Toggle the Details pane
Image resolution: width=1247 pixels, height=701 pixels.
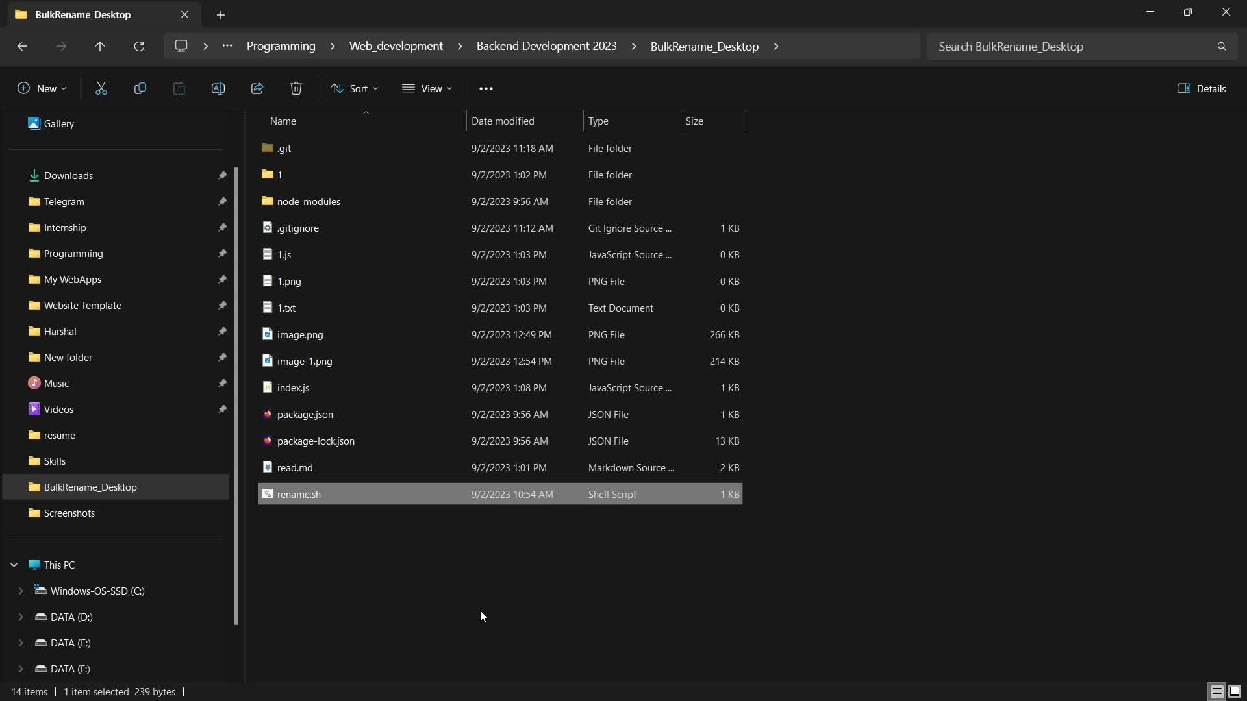point(1201,88)
